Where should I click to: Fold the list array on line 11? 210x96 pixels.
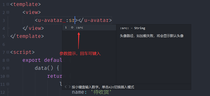[x=8, y=84]
